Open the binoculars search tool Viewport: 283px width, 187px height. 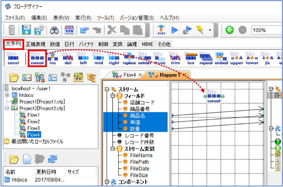[54, 30]
